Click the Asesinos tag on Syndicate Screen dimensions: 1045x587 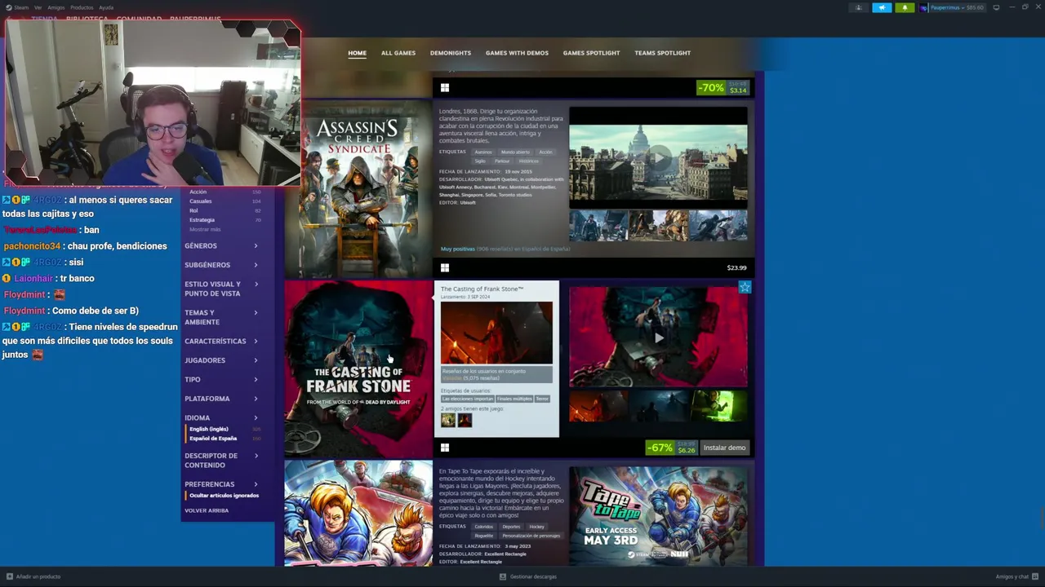483,152
